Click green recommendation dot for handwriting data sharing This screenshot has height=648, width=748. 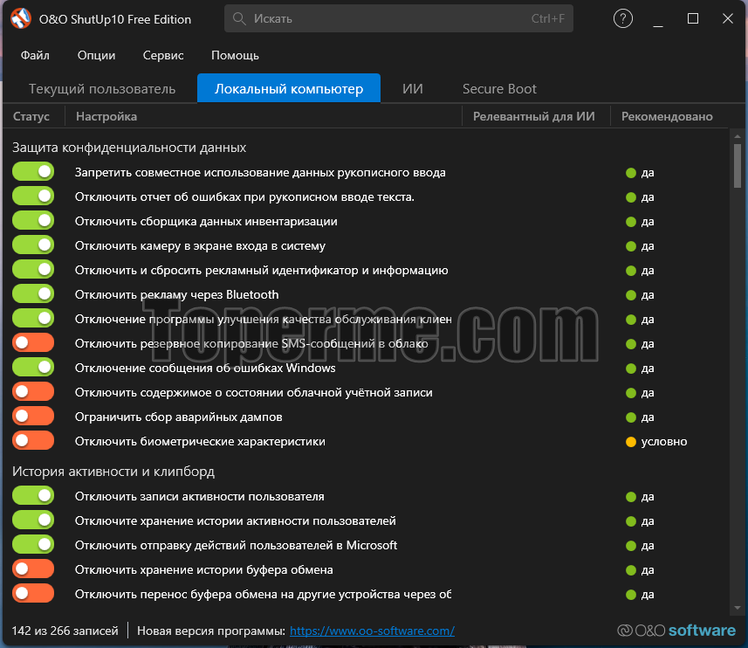pyautogui.click(x=631, y=173)
